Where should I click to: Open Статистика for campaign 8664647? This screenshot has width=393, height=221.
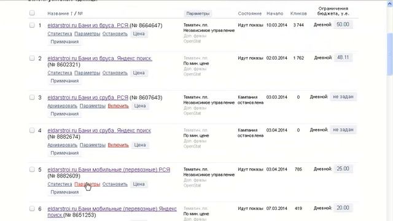(x=60, y=34)
